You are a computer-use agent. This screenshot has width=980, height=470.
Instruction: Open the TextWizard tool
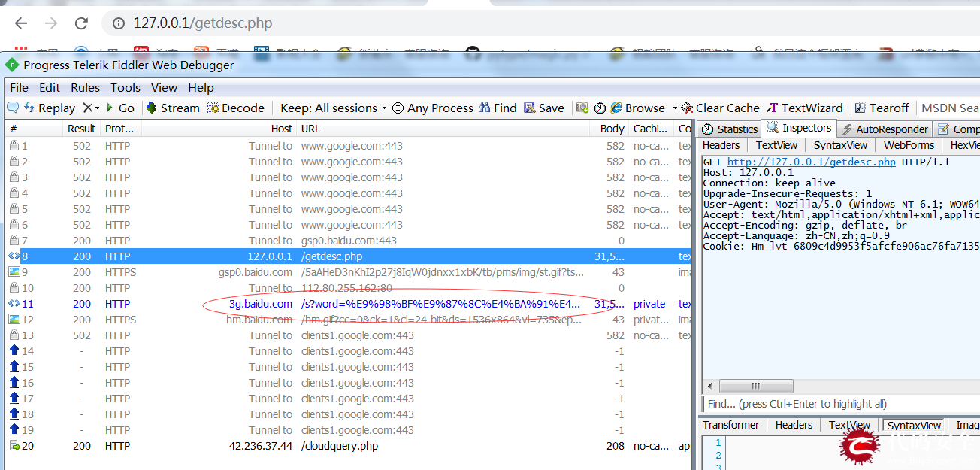804,108
